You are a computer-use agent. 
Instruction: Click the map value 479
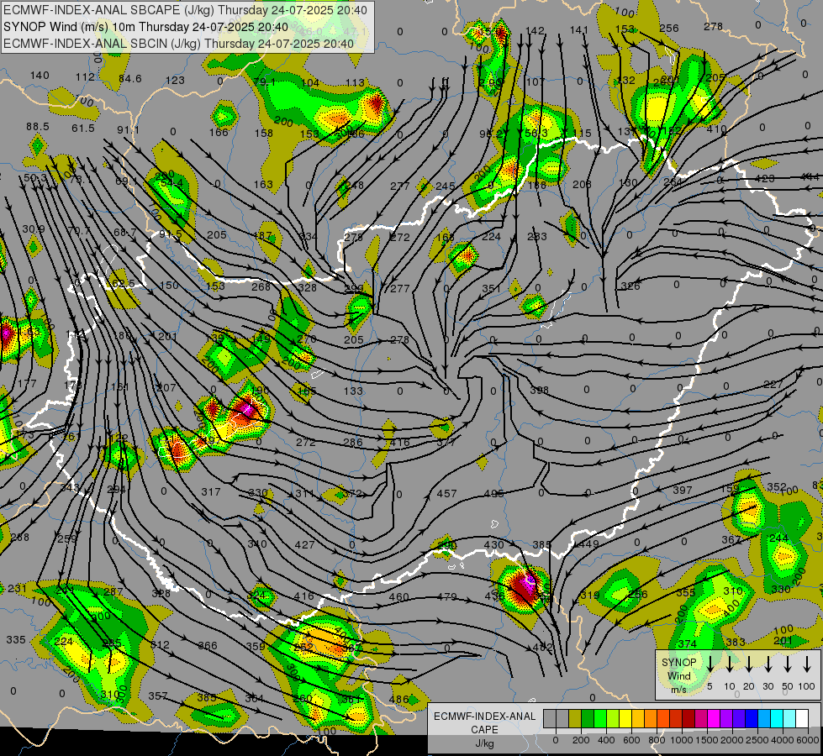(446, 596)
